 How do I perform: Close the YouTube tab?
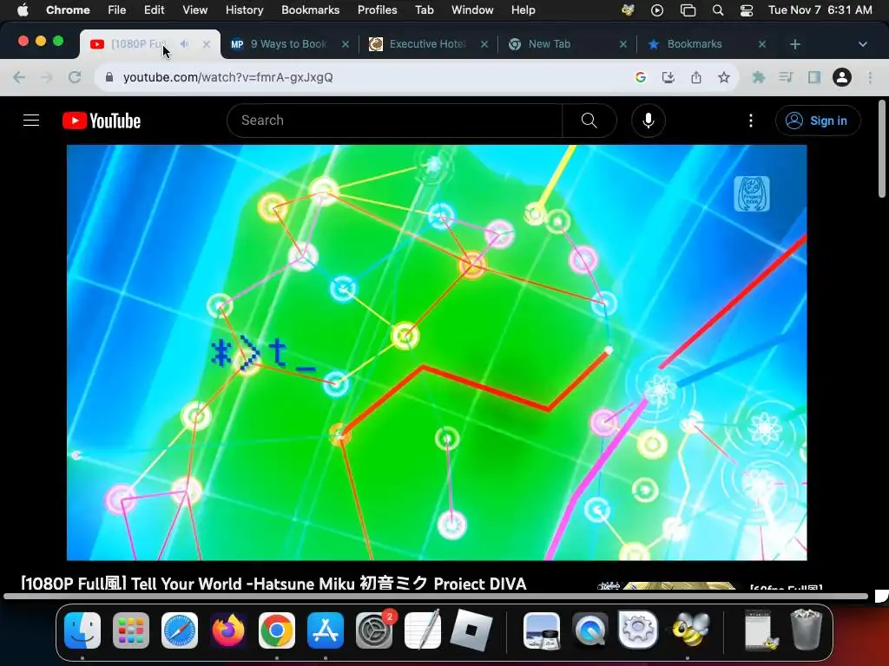click(x=207, y=43)
